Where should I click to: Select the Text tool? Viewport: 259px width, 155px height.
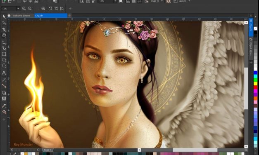[4, 73]
